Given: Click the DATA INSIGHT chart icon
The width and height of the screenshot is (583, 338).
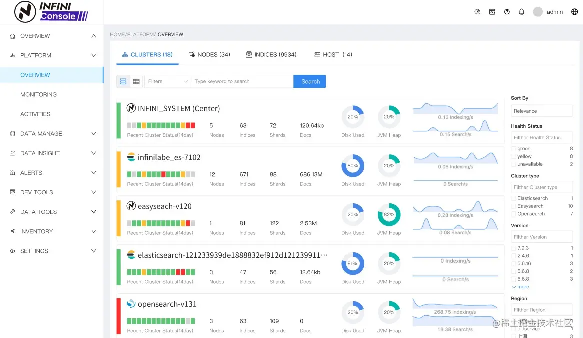Looking at the screenshot, I should tap(13, 153).
